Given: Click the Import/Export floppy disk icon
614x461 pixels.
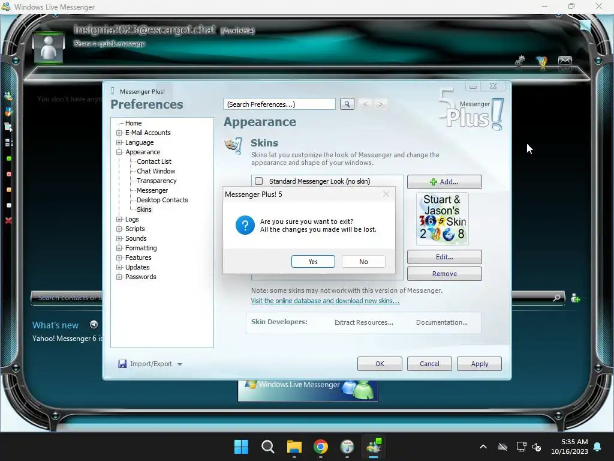Looking at the screenshot, I should 122,364.
